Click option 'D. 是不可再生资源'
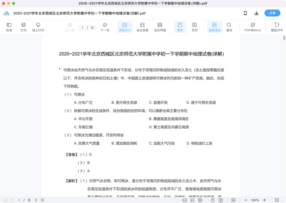 pyautogui.click(x=201, y=103)
